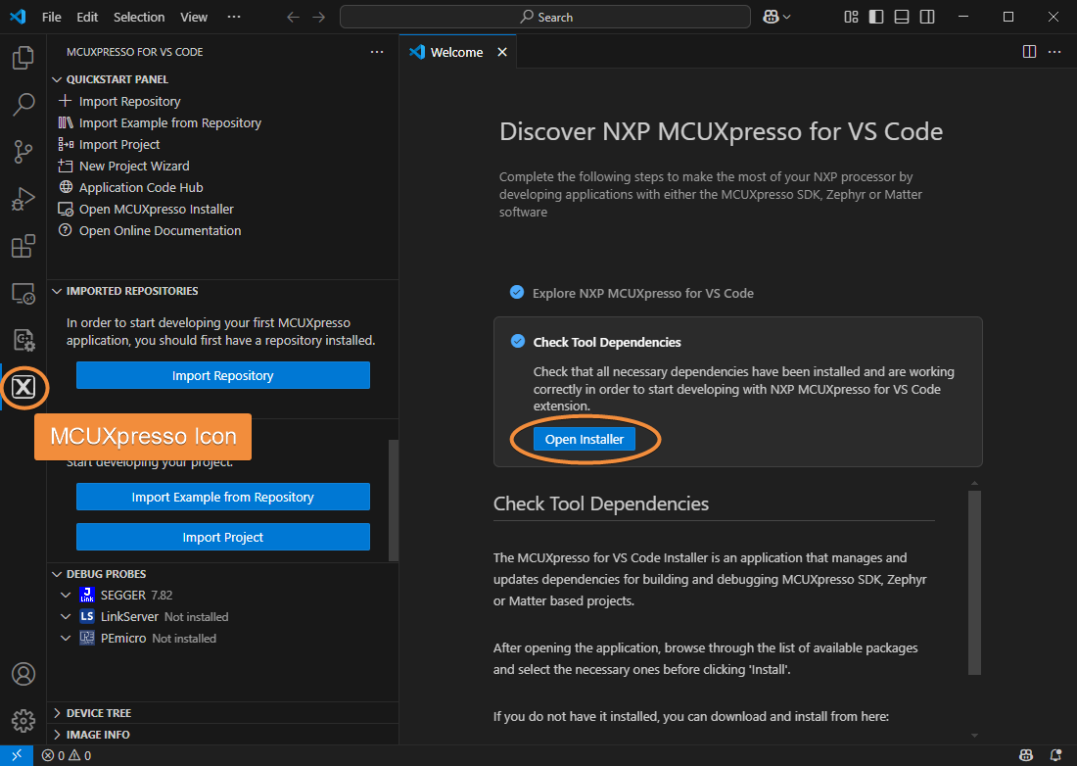Image resolution: width=1077 pixels, height=766 pixels.
Task: Toggle Explore NXP MCUXpresso step checkmark
Action: 517,293
